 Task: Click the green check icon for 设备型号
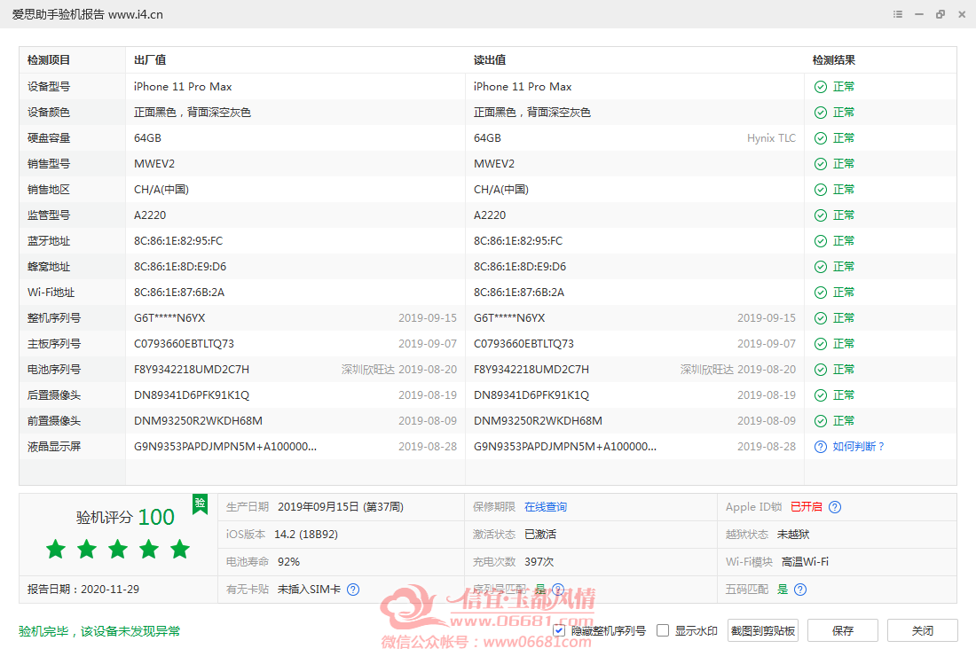(821, 87)
